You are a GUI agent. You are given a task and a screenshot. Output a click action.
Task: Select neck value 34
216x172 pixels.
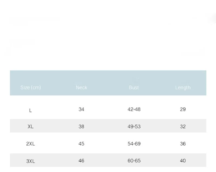[x=81, y=109]
